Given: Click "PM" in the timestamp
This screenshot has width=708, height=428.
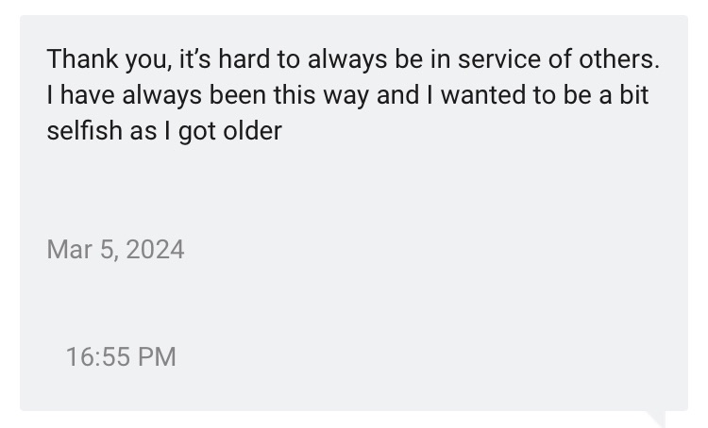Looking at the screenshot, I should [x=155, y=356].
